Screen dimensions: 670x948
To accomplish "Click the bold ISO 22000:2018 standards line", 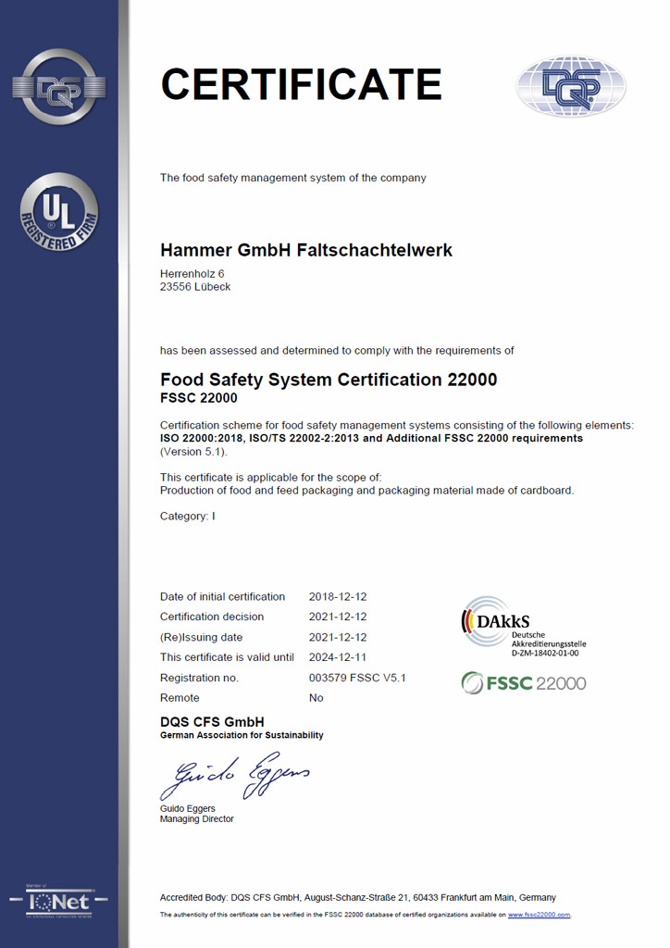I will [371, 438].
